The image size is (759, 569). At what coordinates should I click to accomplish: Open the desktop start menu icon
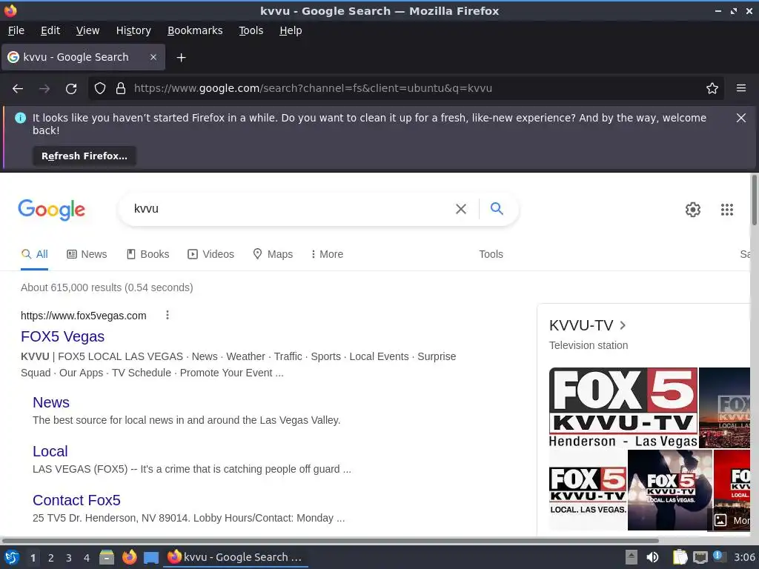coord(12,557)
